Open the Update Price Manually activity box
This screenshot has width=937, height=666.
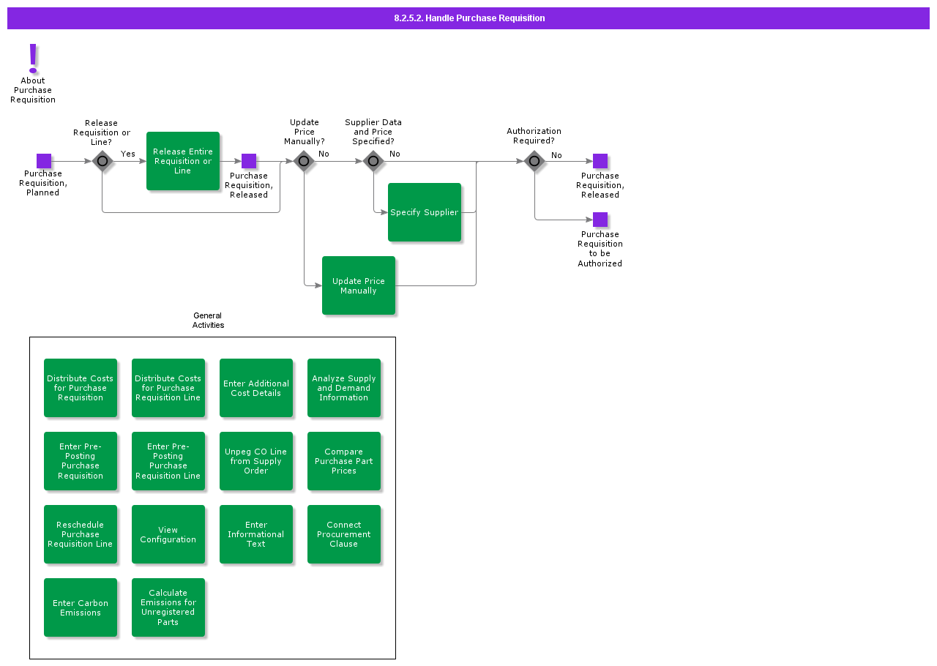point(359,285)
